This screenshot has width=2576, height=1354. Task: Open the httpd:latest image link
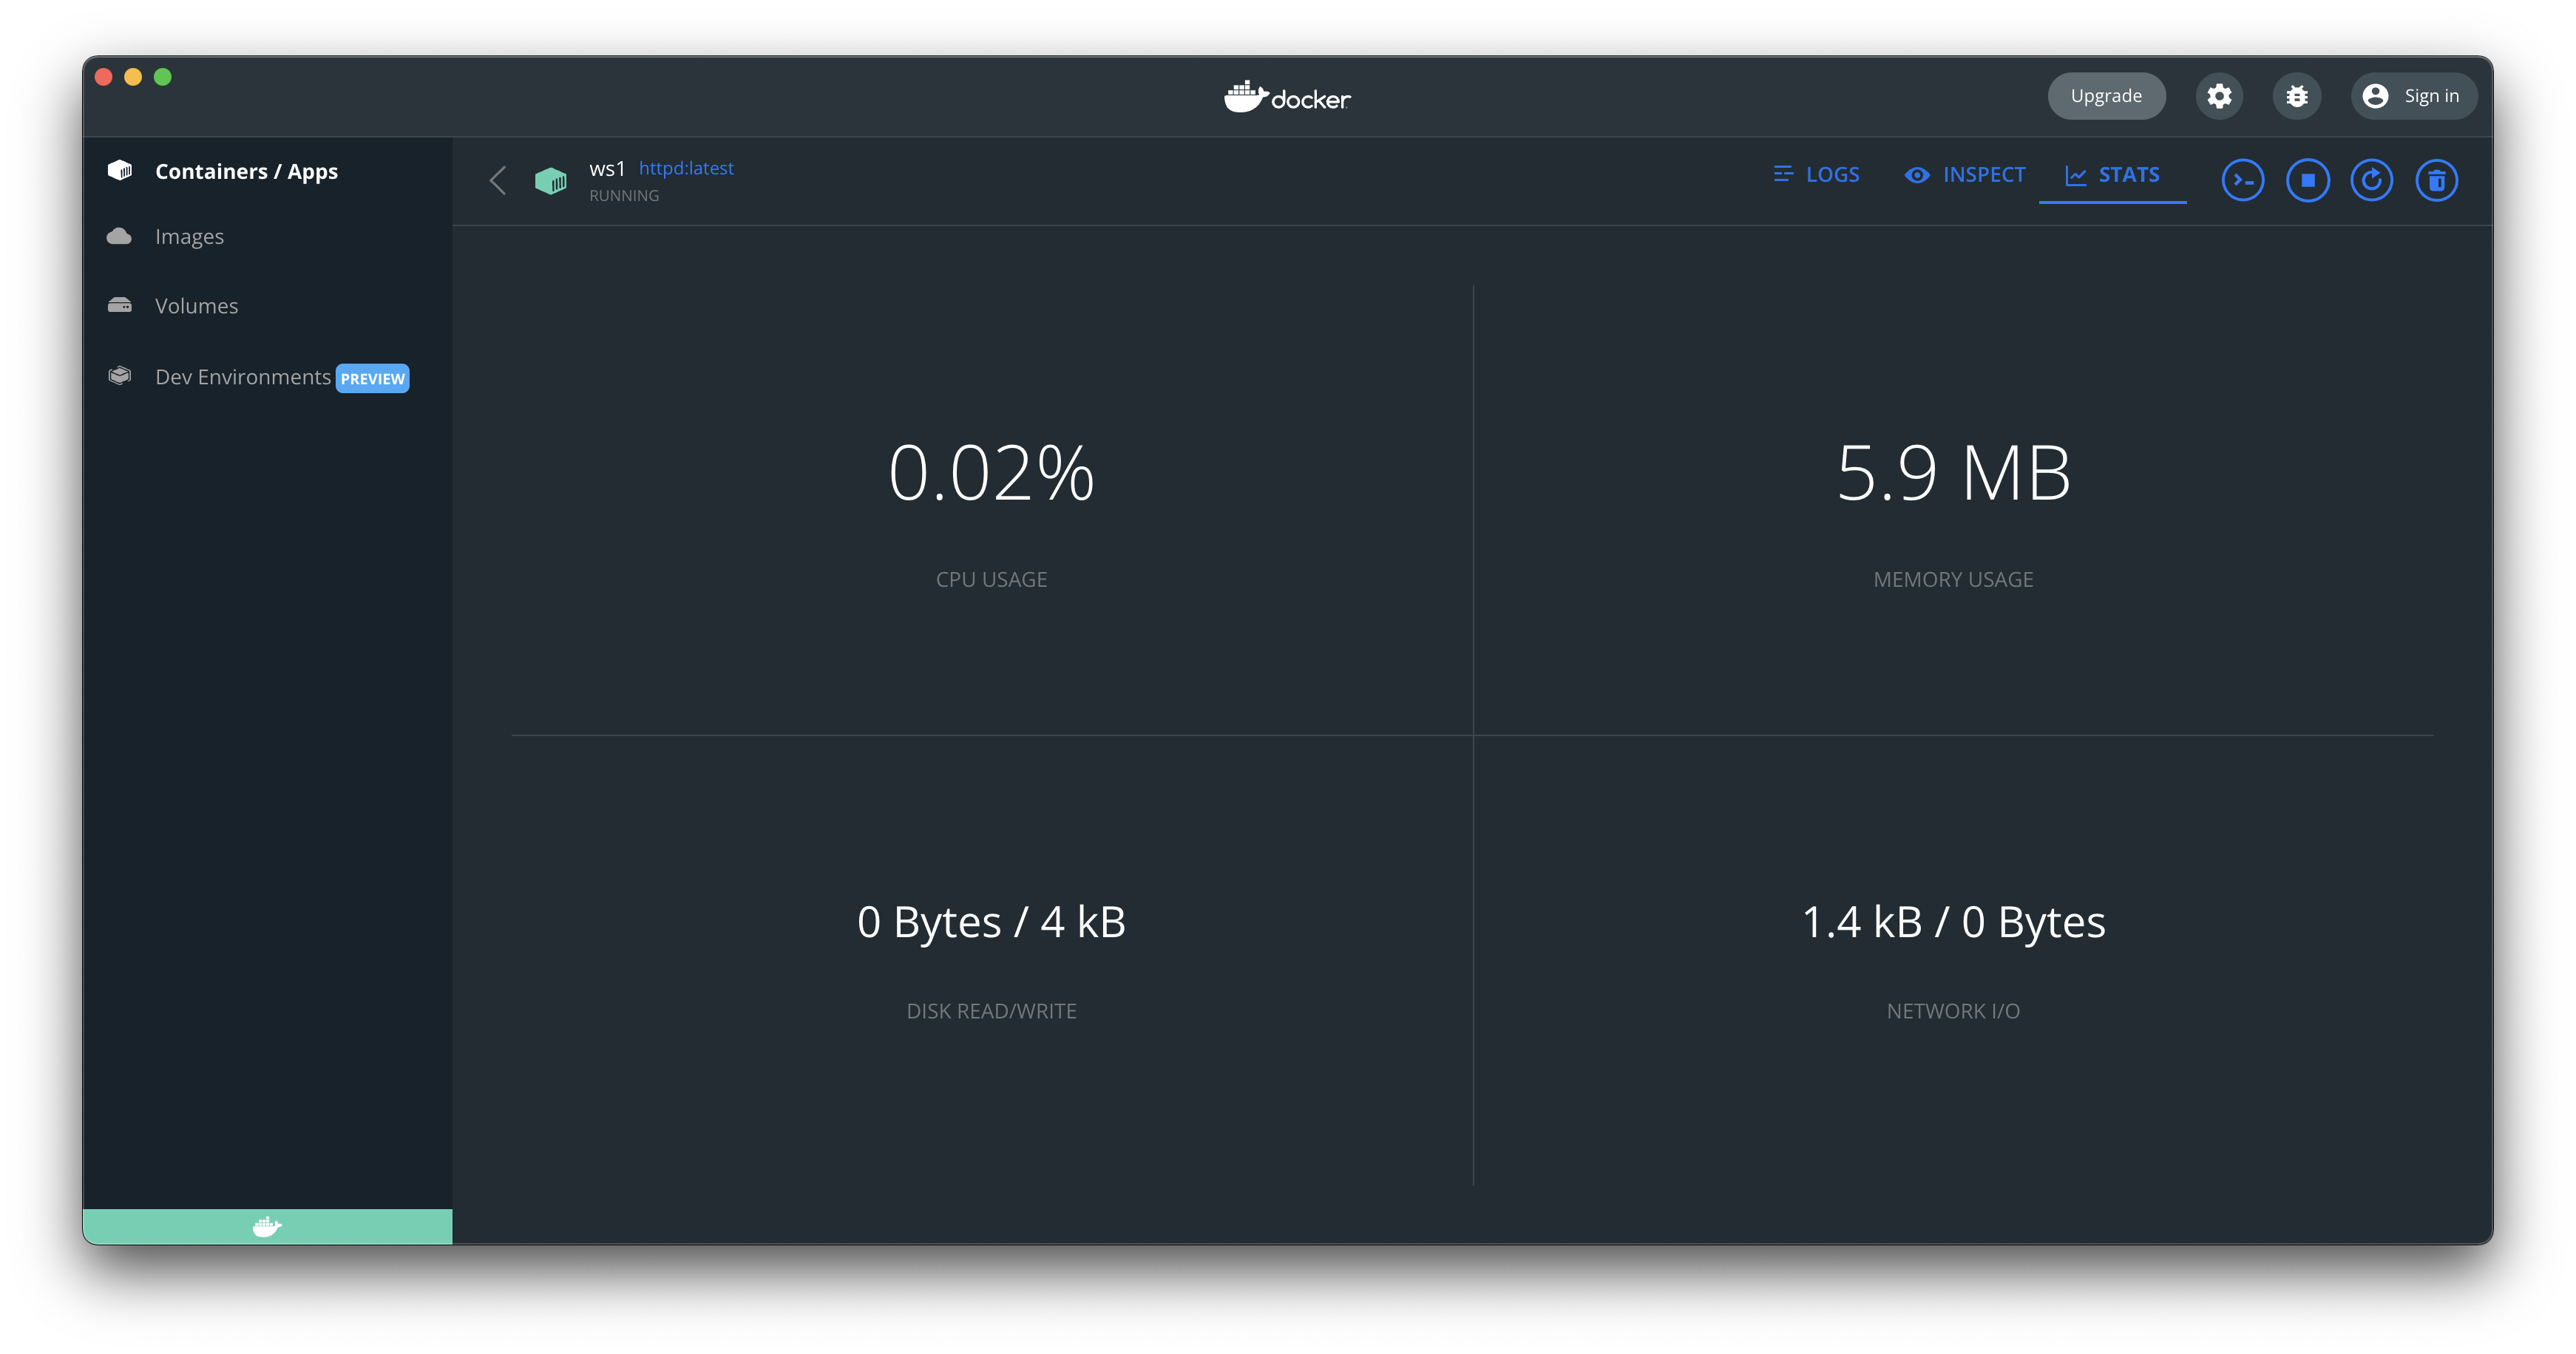[x=686, y=168]
